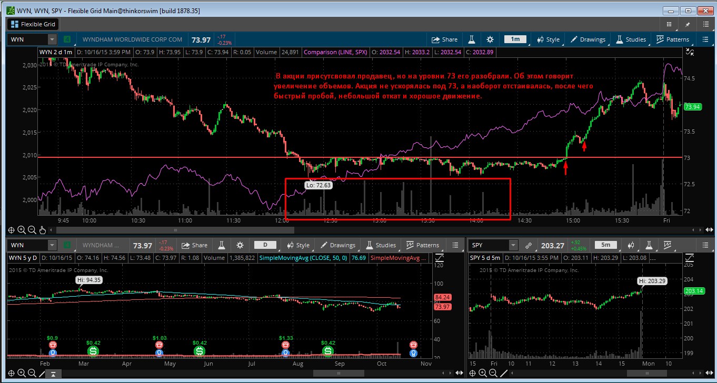
Task: Change the 5m timeframe button of the SPY chart
Action: [606, 245]
